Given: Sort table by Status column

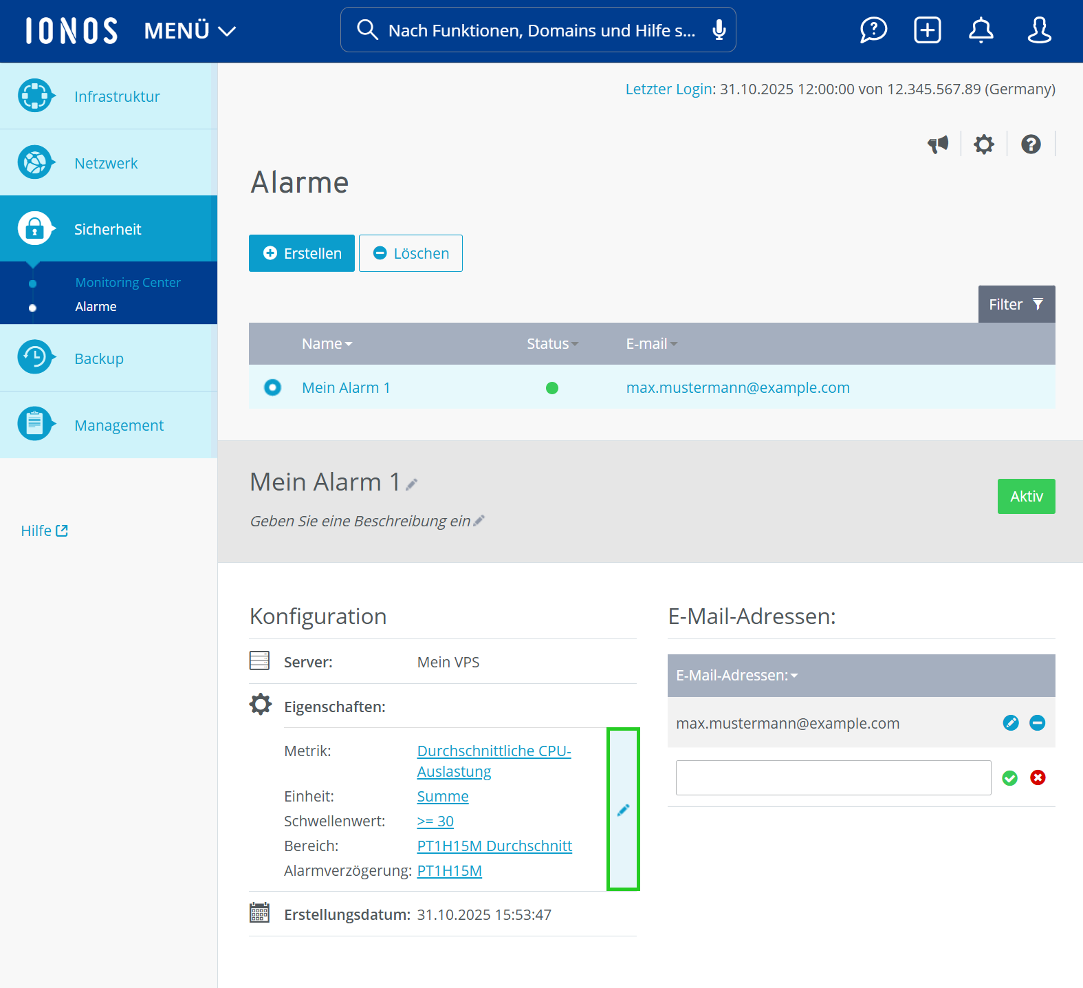Looking at the screenshot, I should coord(552,344).
